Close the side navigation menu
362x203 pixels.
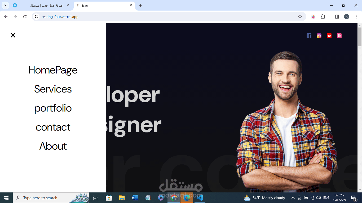(x=13, y=35)
